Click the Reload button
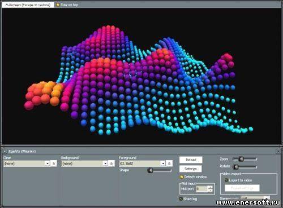The width and height of the screenshot is (283, 208). [x=191, y=160]
